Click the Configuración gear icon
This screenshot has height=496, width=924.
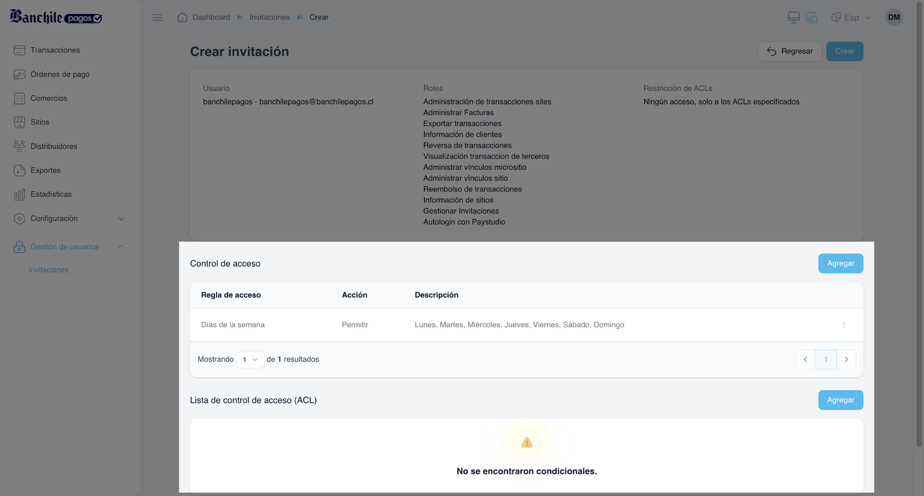click(19, 218)
